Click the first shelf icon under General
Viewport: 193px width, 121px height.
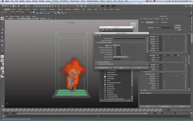(x=6, y=12)
